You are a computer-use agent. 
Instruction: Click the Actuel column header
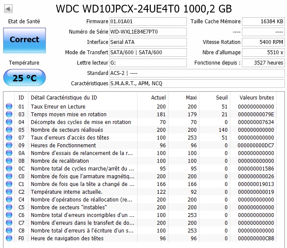(x=153, y=98)
